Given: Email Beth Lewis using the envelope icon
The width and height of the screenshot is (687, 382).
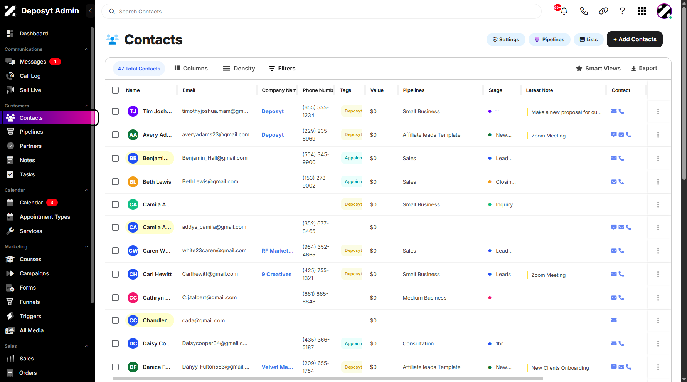Looking at the screenshot, I should pyautogui.click(x=614, y=182).
